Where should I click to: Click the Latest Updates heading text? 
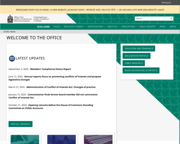coord(30,58)
